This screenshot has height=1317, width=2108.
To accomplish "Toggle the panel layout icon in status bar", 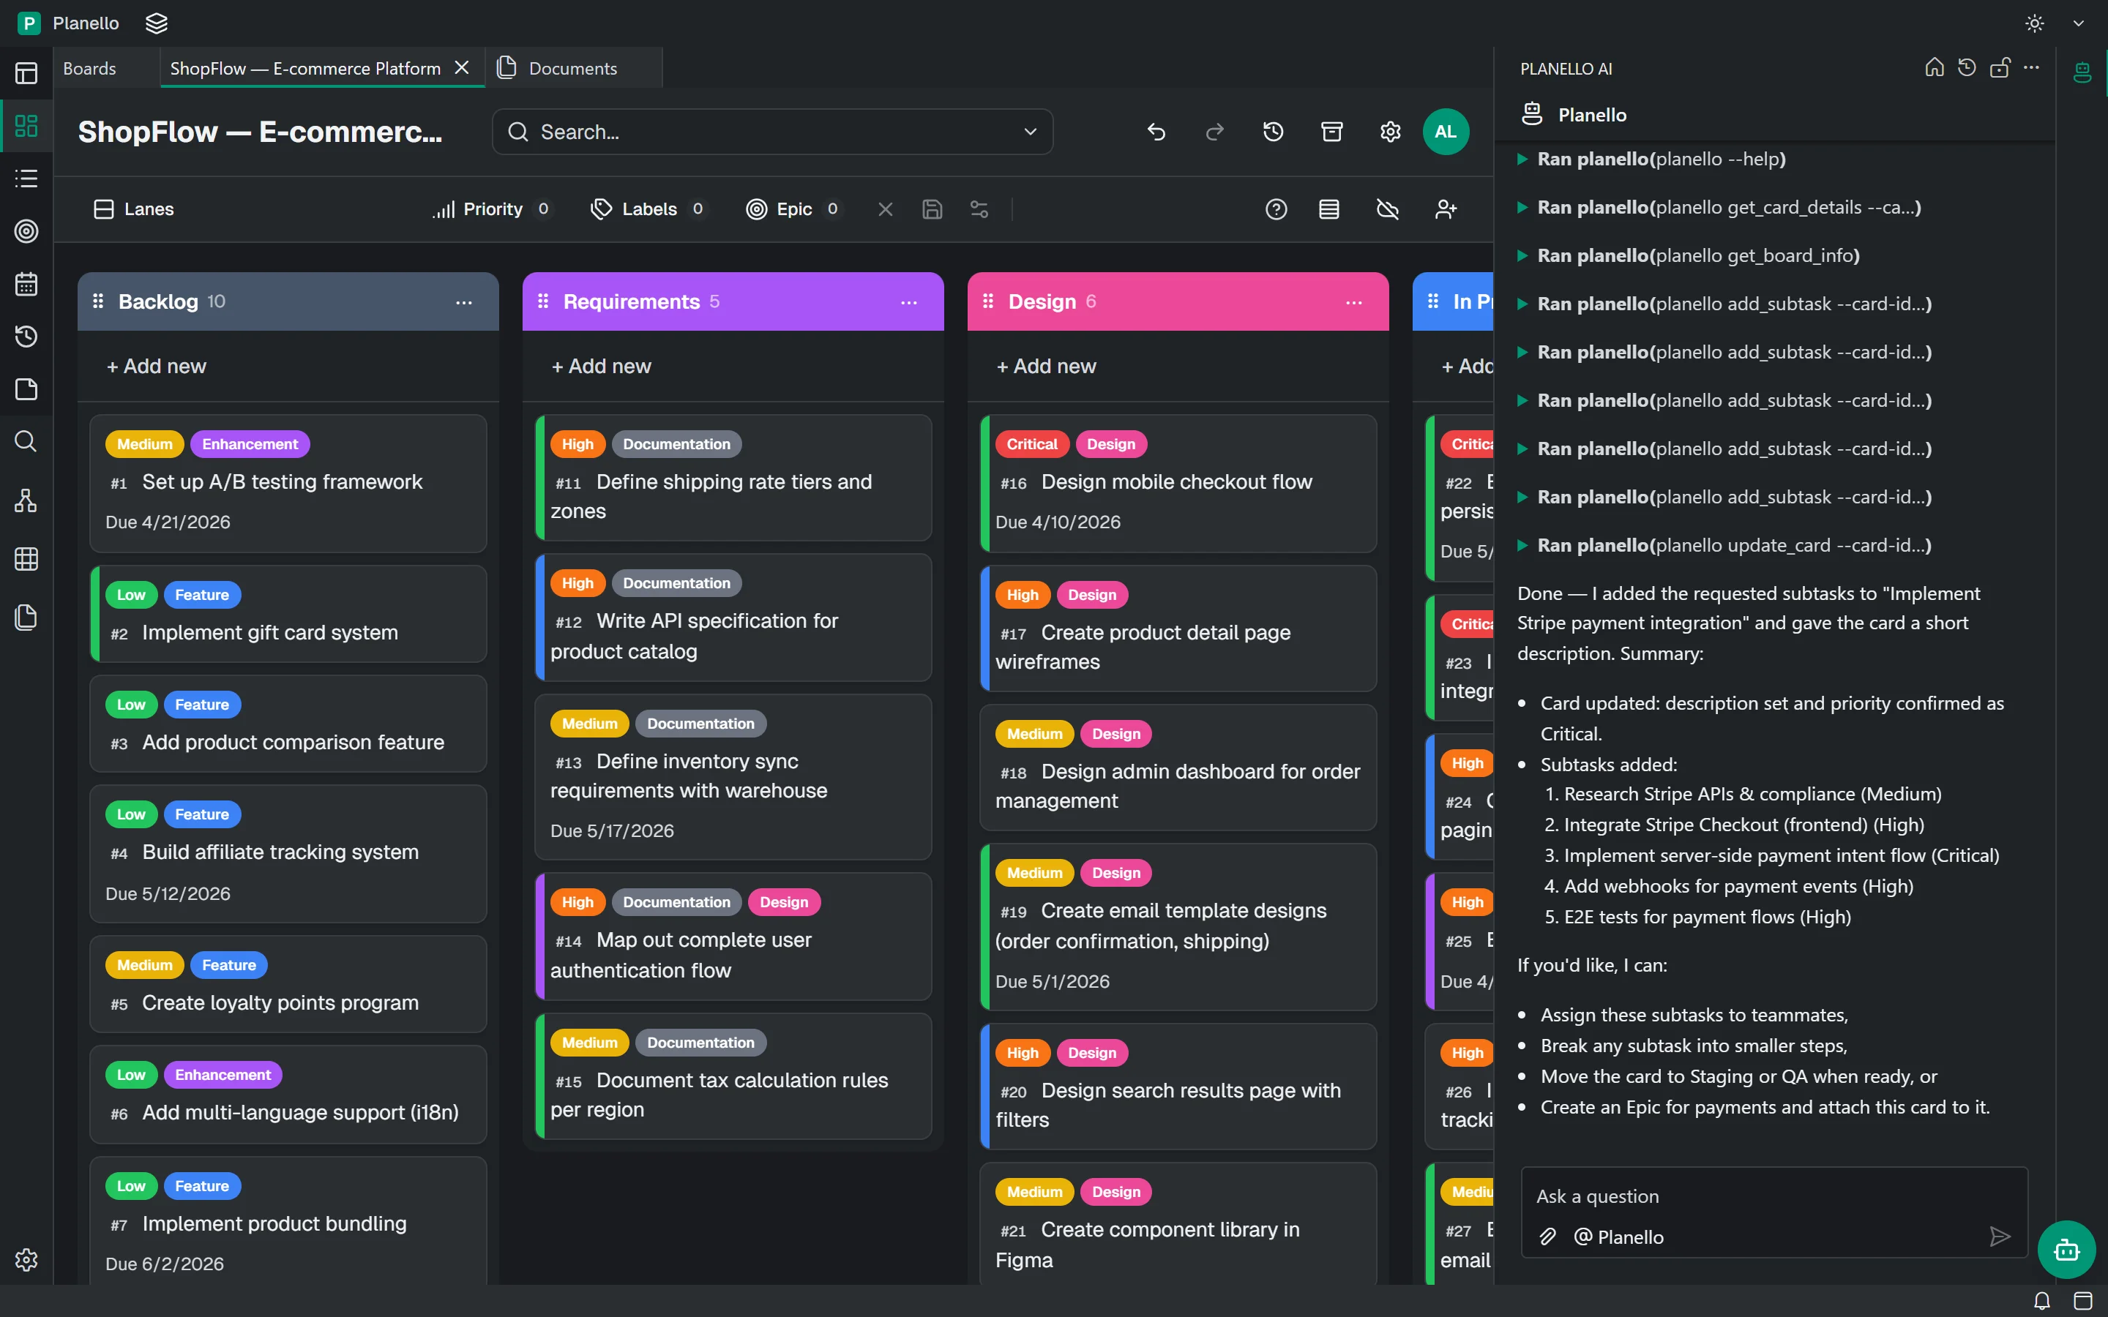I will pos(2082,1302).
